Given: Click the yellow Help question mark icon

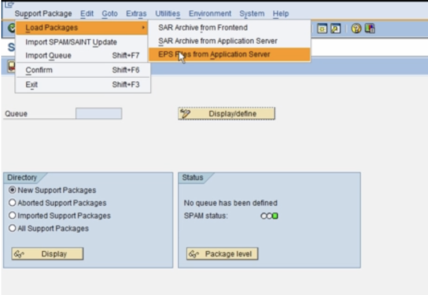Looking at the screenshot, I should (x=356, y=28).
